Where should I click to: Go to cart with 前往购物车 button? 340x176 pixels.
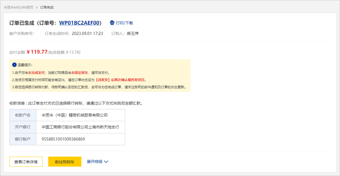click(x=65, y=162)
